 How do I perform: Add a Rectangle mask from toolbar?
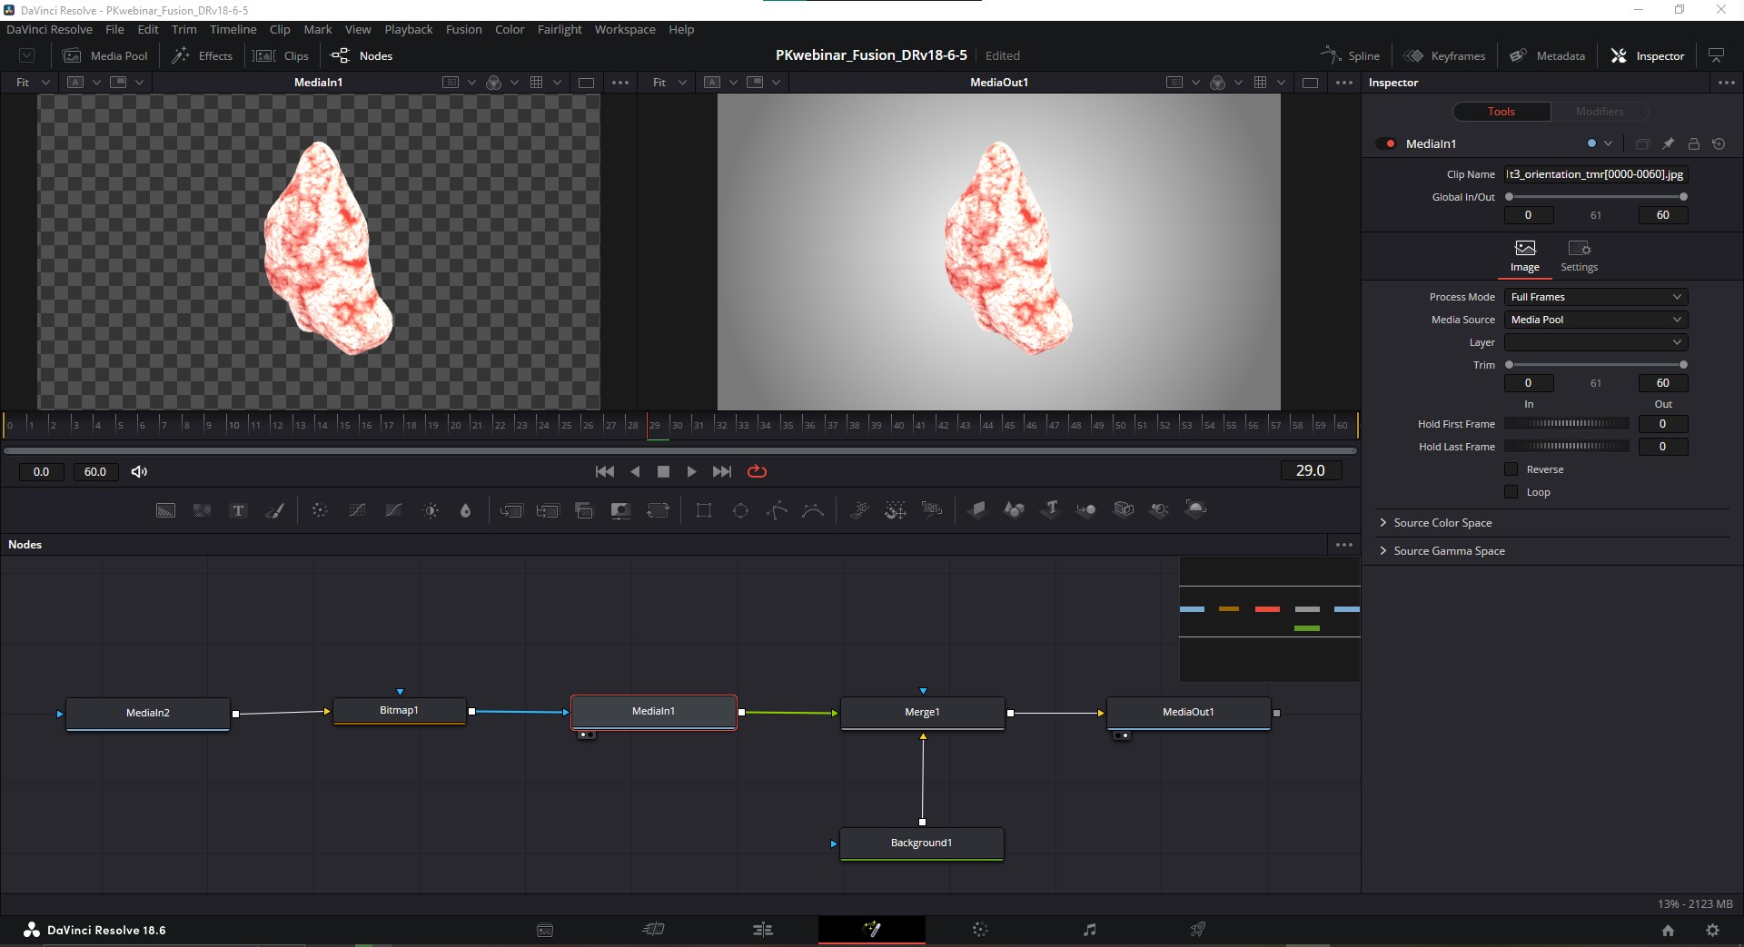coord(704,510)
